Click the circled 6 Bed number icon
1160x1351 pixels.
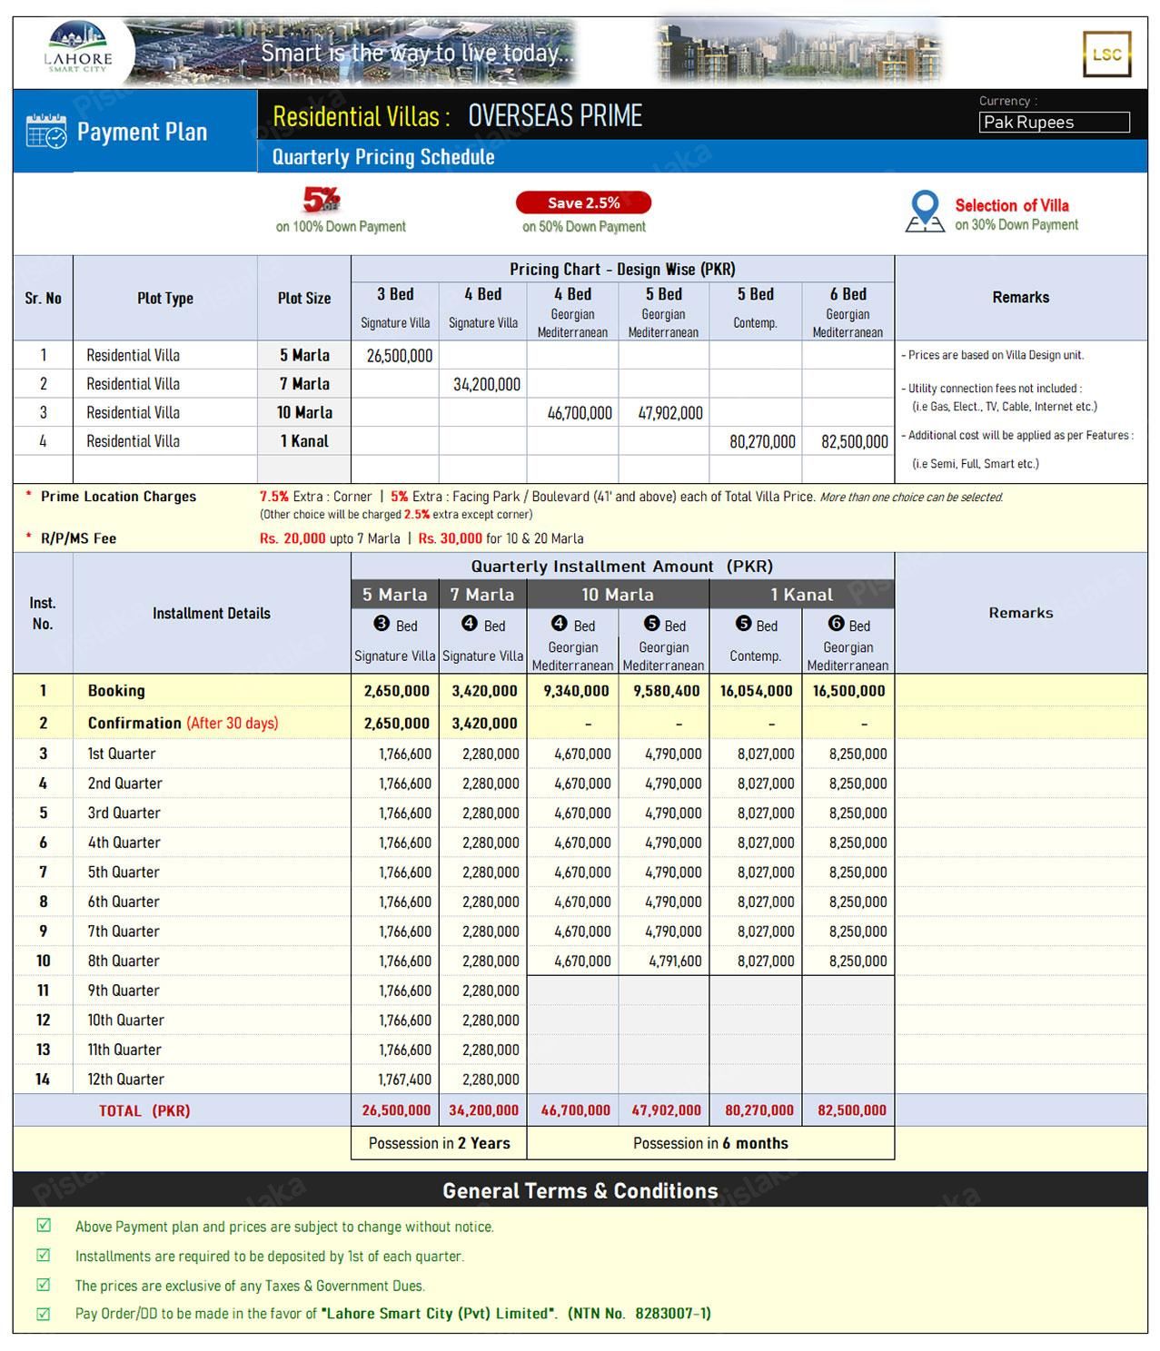837,624
